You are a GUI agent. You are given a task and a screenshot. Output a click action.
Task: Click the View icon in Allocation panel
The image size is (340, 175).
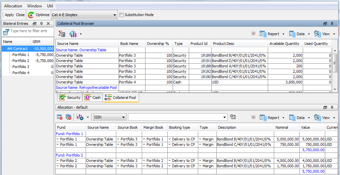pyautogui.click(x=317, y=117)
